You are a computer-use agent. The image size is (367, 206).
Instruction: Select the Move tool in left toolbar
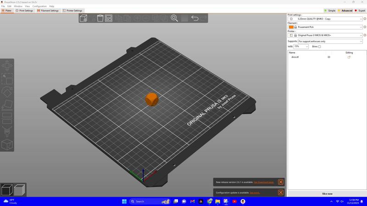7,65
